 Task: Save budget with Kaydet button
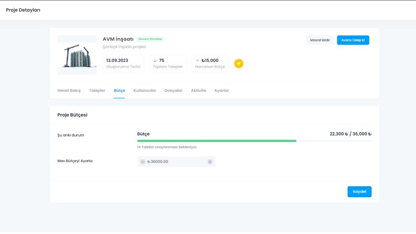[359, 192]
